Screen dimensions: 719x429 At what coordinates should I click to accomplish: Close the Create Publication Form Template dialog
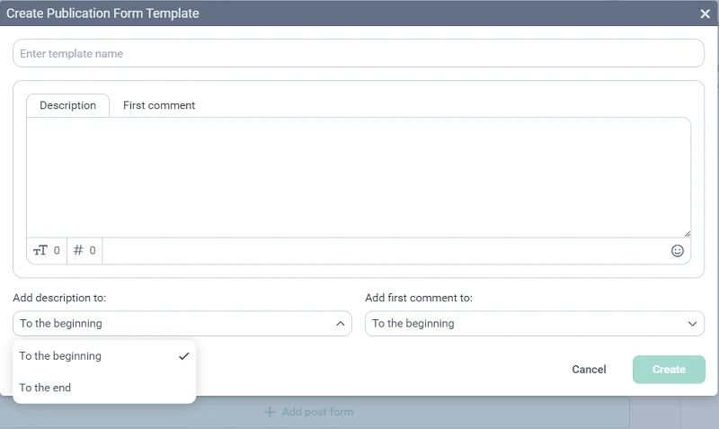[706, 13]
